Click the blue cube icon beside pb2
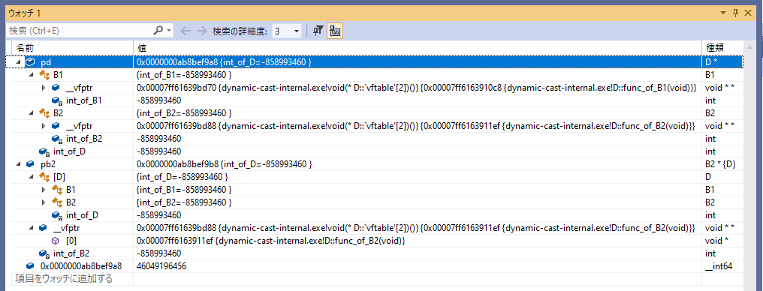This screenshot has height=291, width=763. pos(30,164)
